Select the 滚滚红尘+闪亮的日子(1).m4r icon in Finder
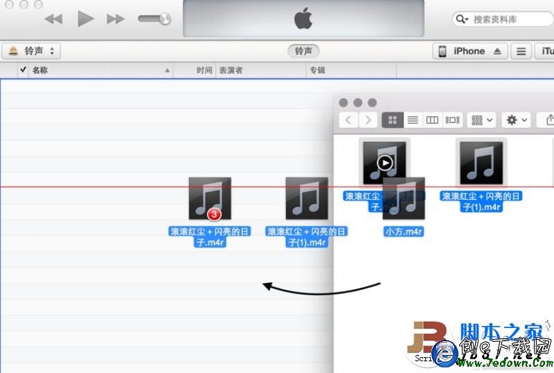The image size is (554, 373). [481, 163]
